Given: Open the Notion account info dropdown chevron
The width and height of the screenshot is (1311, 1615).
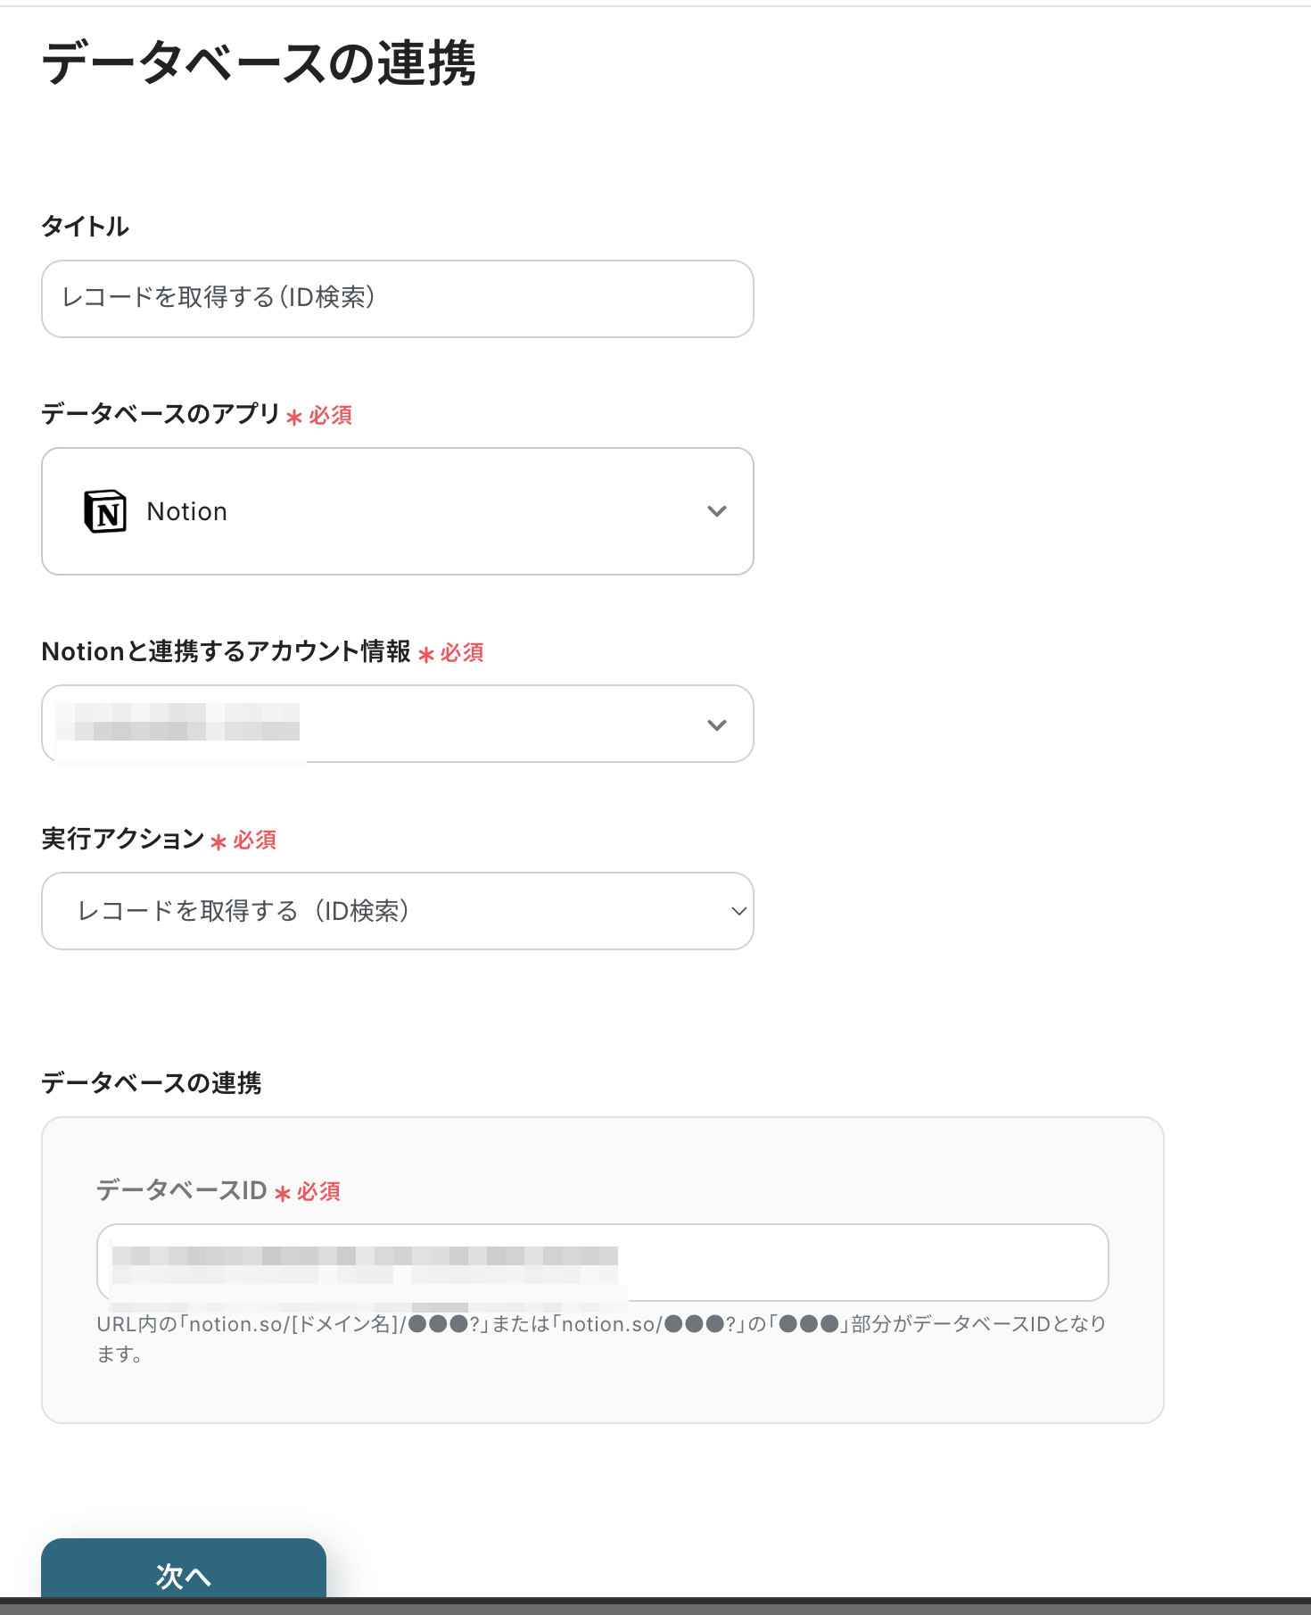Looking at the screenshot, I should 716,725.
